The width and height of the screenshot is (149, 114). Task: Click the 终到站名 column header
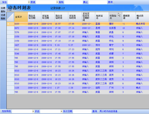pyautogui.click(x=115, y=17)
